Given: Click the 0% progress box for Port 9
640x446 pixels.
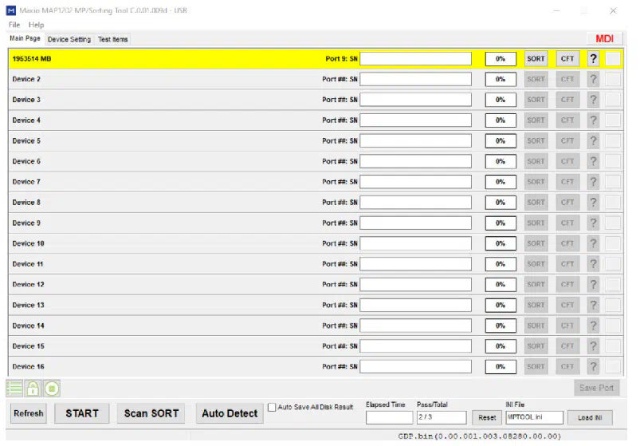Looking at the screenshot, I should point(501,59).
